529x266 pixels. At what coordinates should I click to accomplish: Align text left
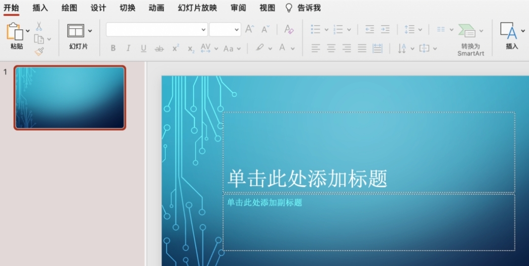coord(316,49)
